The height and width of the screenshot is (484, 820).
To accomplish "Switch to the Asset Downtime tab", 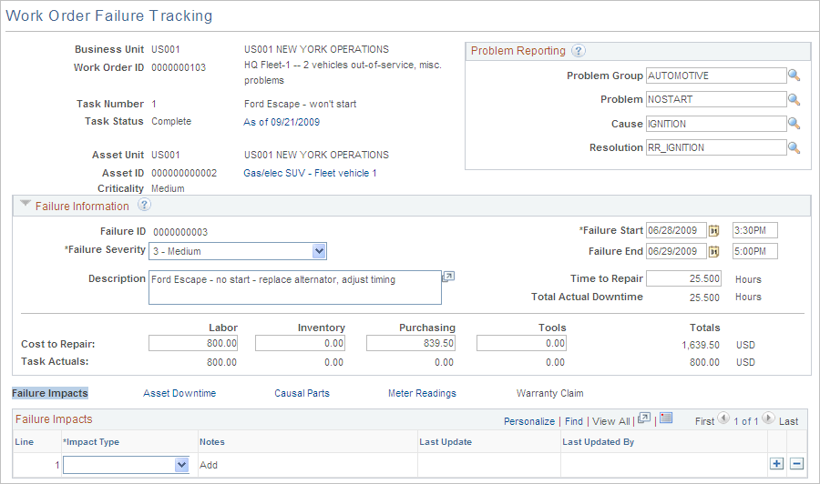I will click(179, 393).
